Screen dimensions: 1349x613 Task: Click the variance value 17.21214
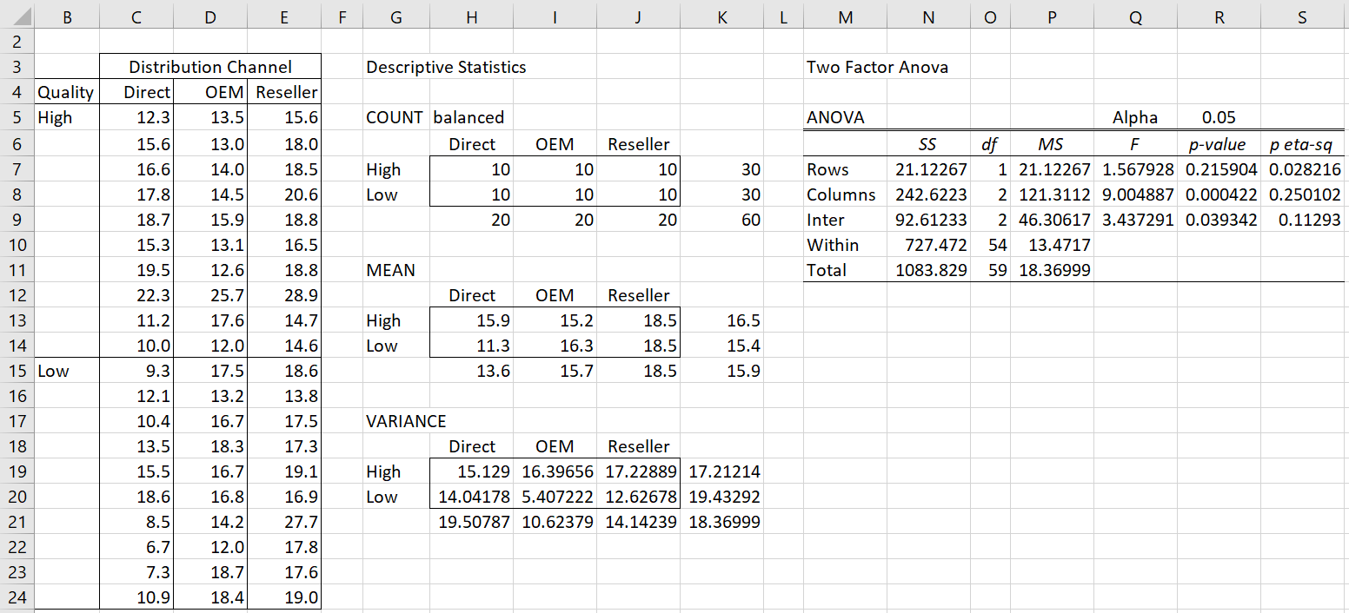coord(721,471)
